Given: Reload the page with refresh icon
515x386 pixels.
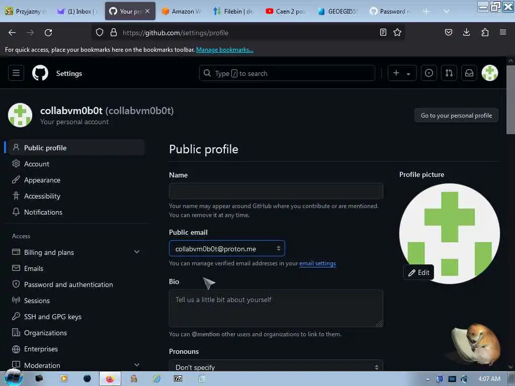Looking at the screenshot, I should point(48,33).
